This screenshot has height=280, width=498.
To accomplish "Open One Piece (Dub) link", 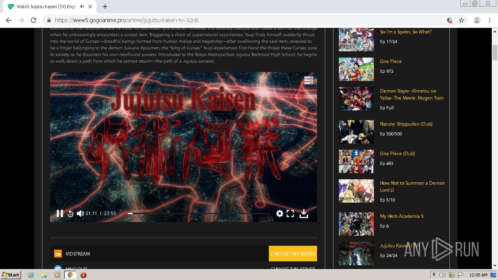I will (x=398, y=154).
